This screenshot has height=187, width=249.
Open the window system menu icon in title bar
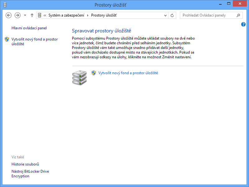pos(4,4)
